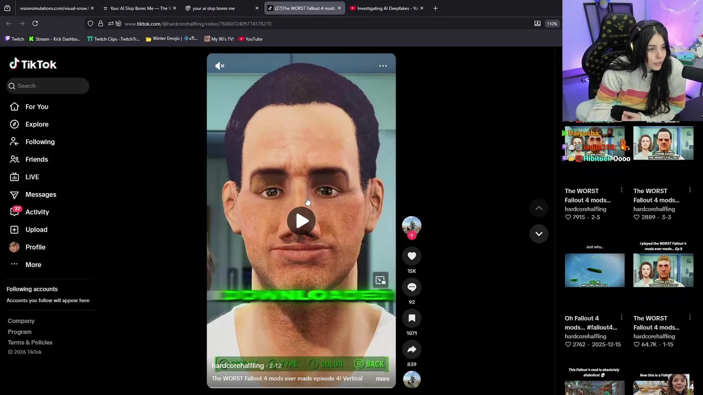Expand the More sidebar menu
The height and width of the screenshot is (395, 703).
click(x=33, y=264)
